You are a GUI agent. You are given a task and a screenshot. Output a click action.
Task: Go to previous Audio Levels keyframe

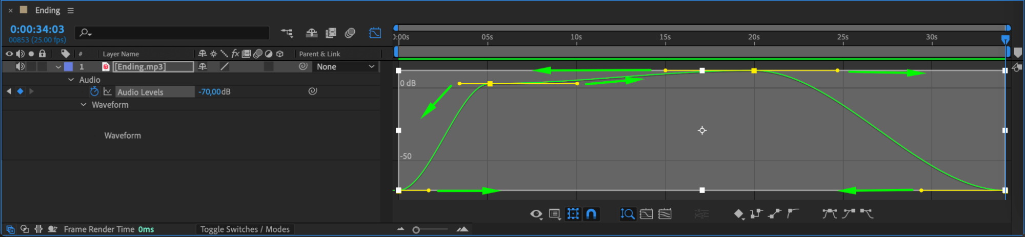[9, 91]
